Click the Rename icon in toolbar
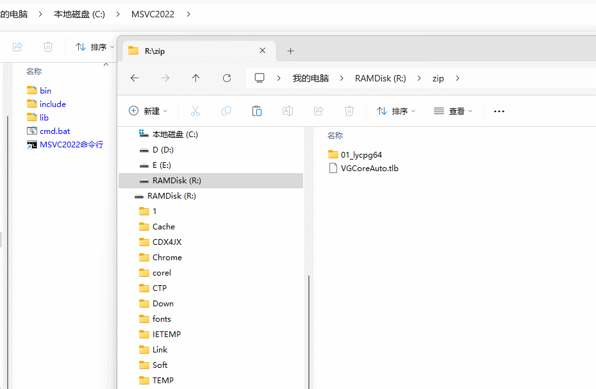Screen dimensions: 596x389 click(288, 111)
